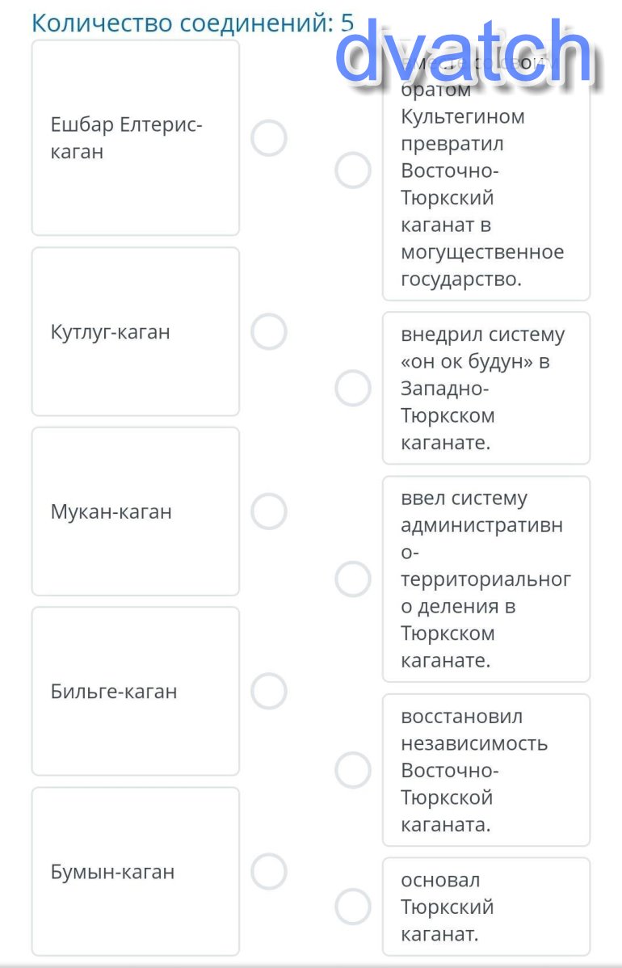The height and width of the screenshot is (968, 622).
Task: Click the Бумын-каган card
Action: (x=136, y=871)
